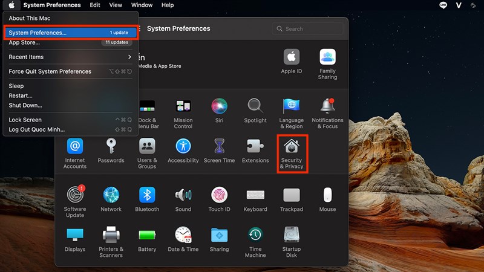Image resolution: width=484 pixels, height=272 pixels.
Task: Open Bluetooth preferences
Action: [x=147, y=199]
